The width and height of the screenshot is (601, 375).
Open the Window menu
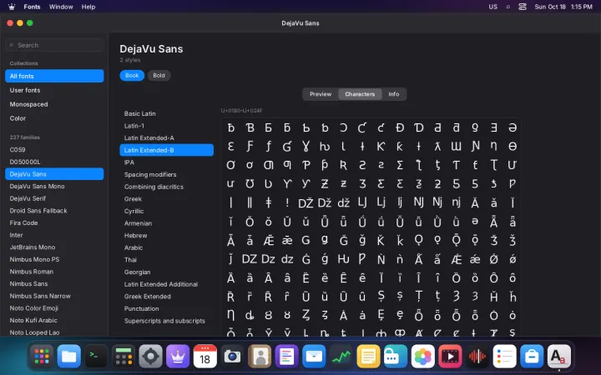pyautogui.click(x=61, y=7)
